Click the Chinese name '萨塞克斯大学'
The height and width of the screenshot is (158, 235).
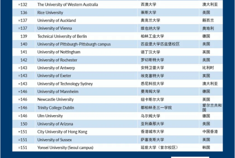152,140
